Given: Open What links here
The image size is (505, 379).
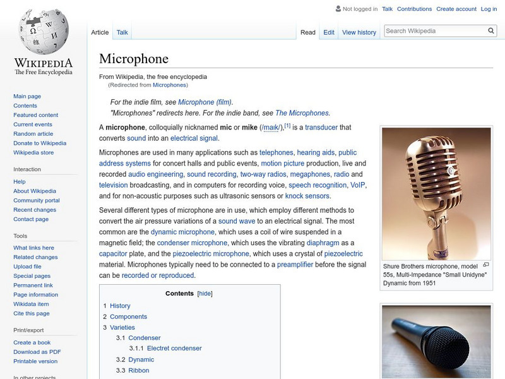Looking at the screenshot, I should pyautogui.click(x=34, y=248).
